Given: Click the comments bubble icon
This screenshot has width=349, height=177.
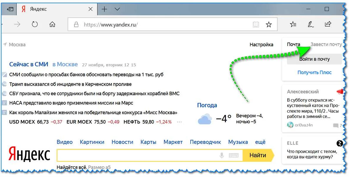Looking at the screenshot, I should tap(336, 126).
